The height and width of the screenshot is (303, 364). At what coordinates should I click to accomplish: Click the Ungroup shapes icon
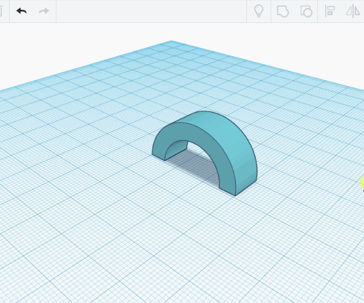[306, 11]
